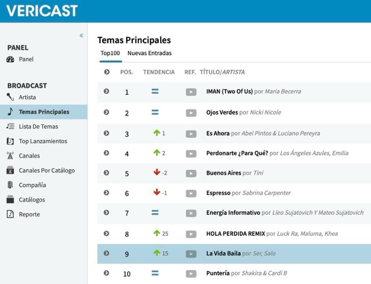Expand row 1 IMAN (Two Of Us) details
Screen dimensions: 371x284
(x=106, y=91)
